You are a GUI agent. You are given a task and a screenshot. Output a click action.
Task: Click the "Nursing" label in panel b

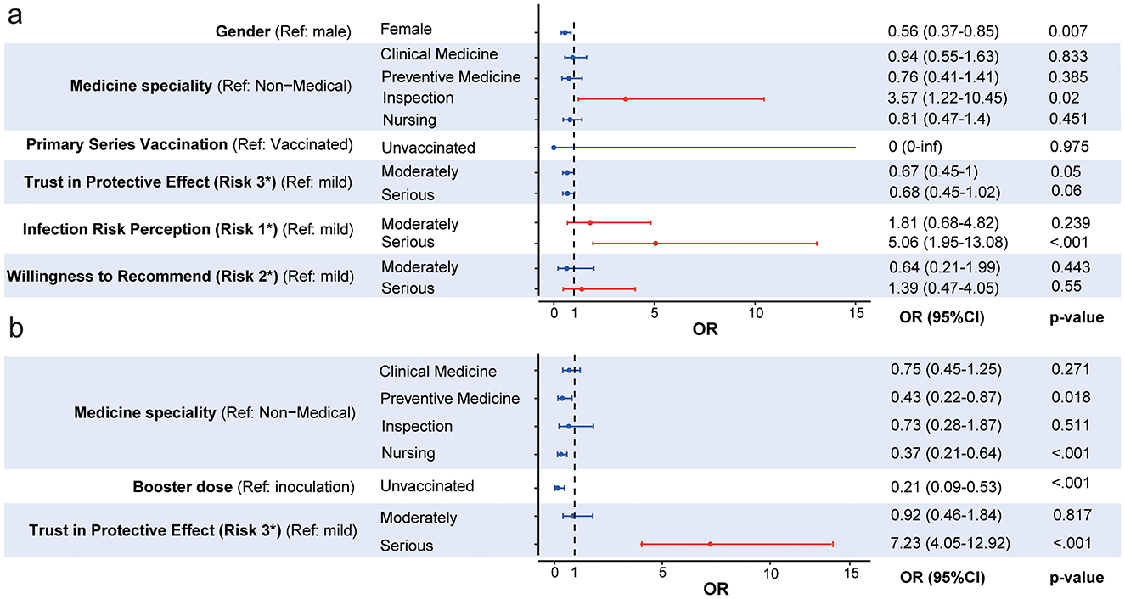coord(408,453)
